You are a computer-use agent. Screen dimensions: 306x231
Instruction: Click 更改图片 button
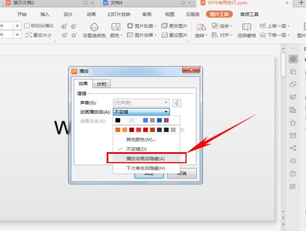click(174, 26)
